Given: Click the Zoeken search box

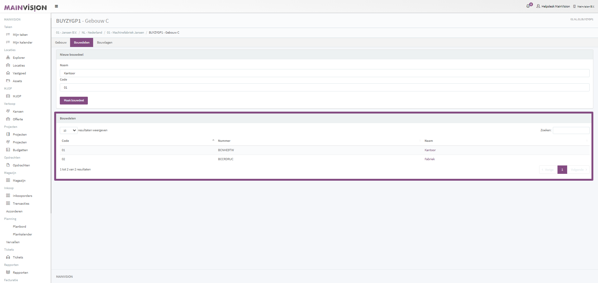Looking at the screenshot, I should point(571,130).
